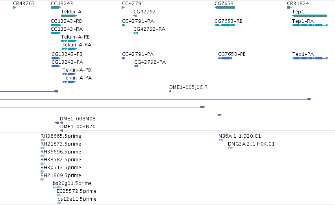Select the Tep1 gene label
This screenshot has width=335, height=205.
[x=298, y=12]
